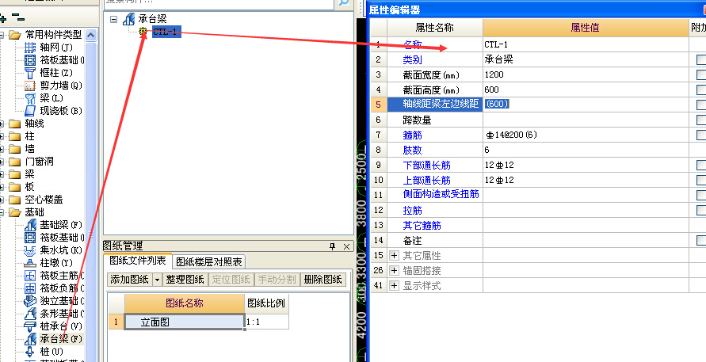Collapse the 承台梁 node in component list

[x=113, y=19]
